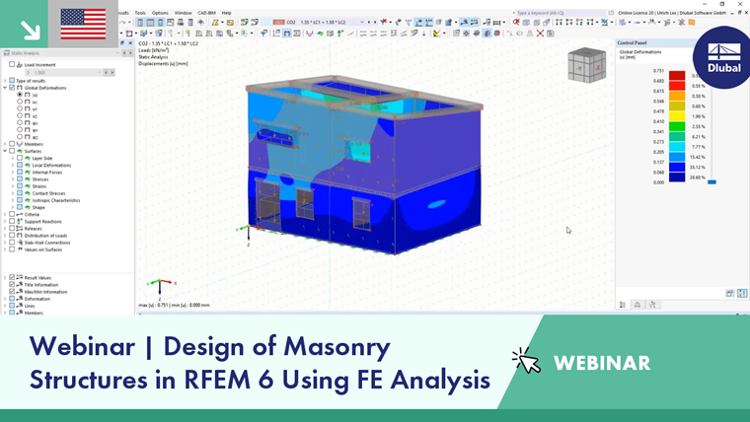750x422 pixels.
Task: Click the yellow color legend swatch
Action: click(x=677, y=116)
